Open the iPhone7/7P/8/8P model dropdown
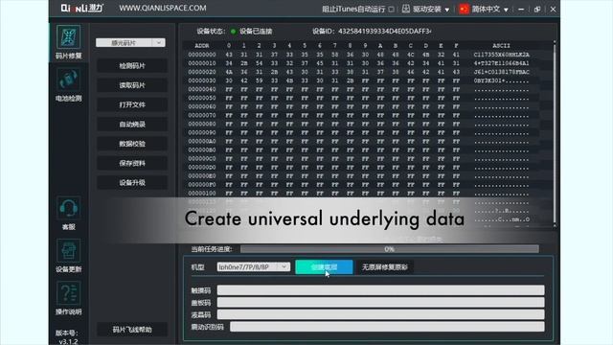 [x=253, y=266]
